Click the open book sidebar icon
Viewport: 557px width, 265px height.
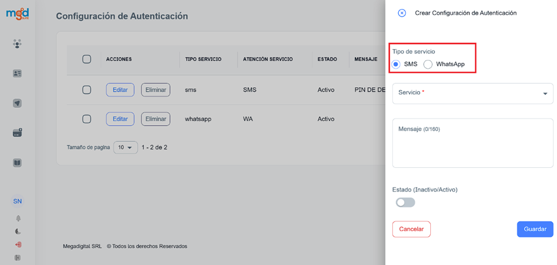(17, 162)
